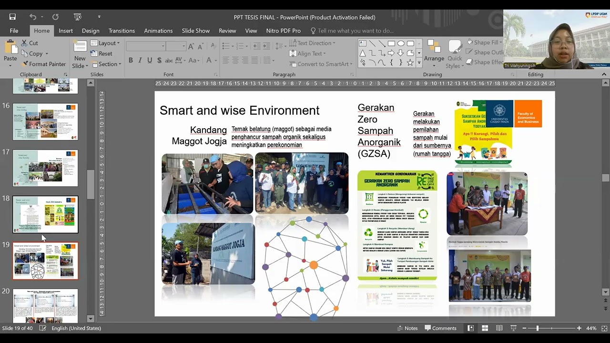Screen dimensions: 610x343
Task: Toggle italic formatting
Action: 140,61
